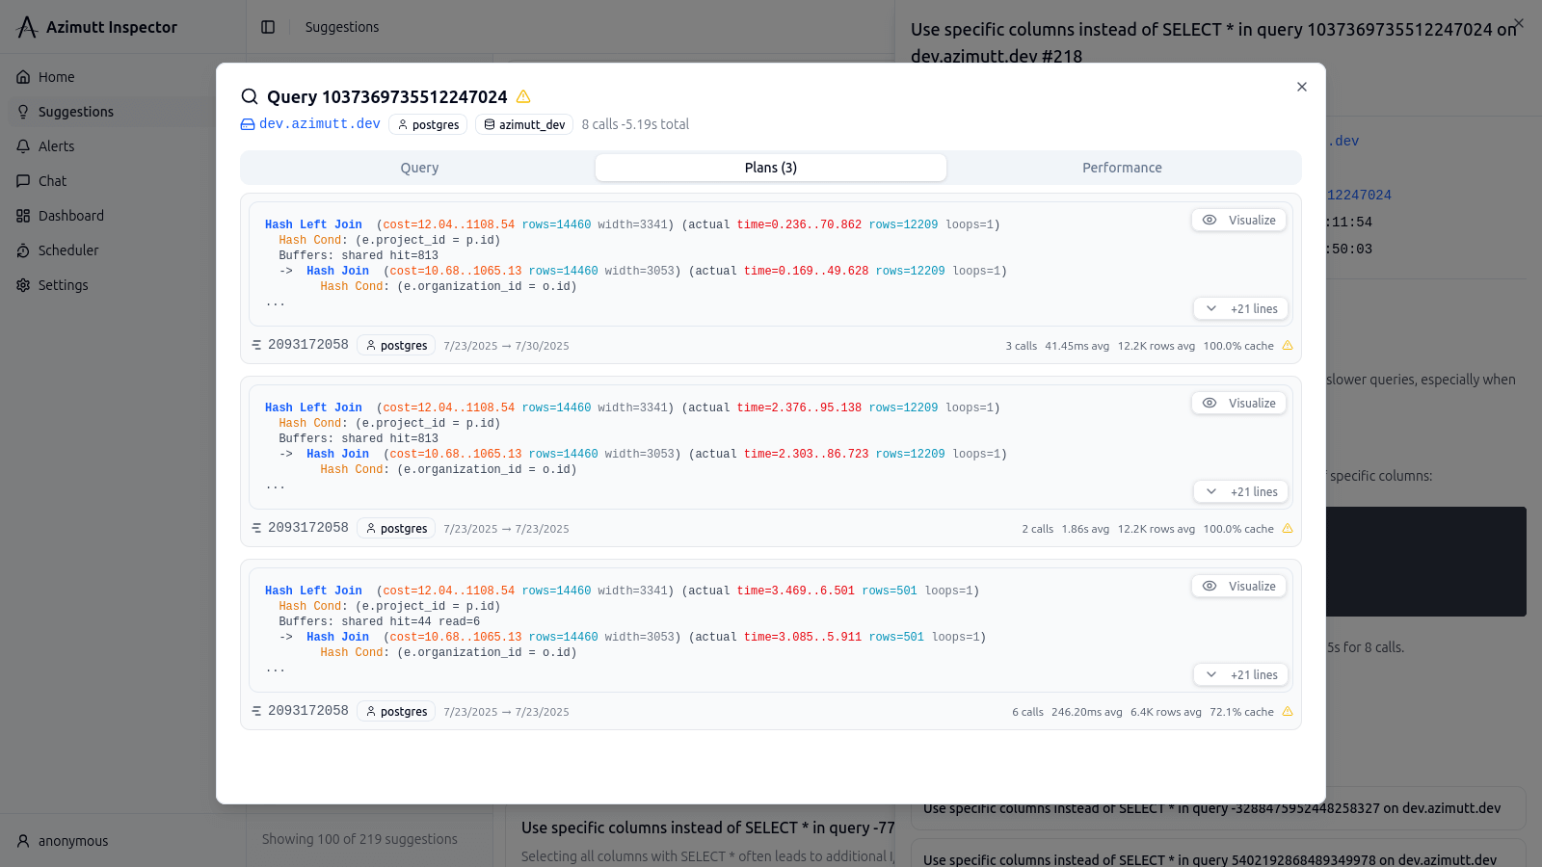Open Alerts in the sidebar

[56, 146]
